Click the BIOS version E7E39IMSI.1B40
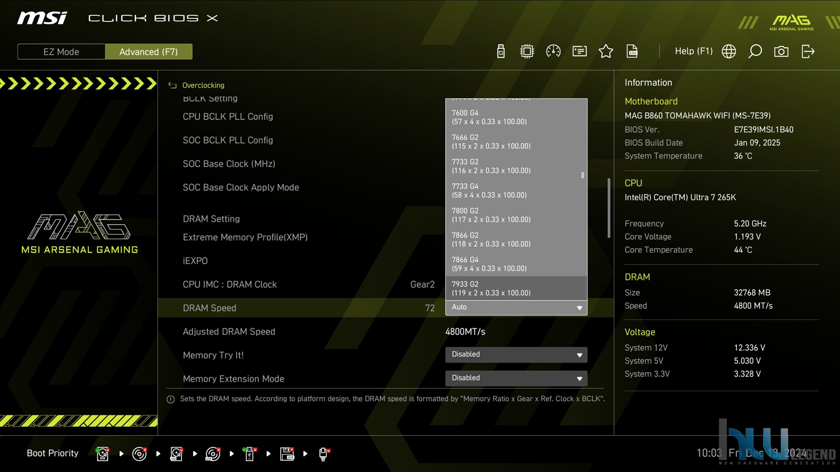The width and height of the screenshot is (840, 472). (x=763, y=130)
